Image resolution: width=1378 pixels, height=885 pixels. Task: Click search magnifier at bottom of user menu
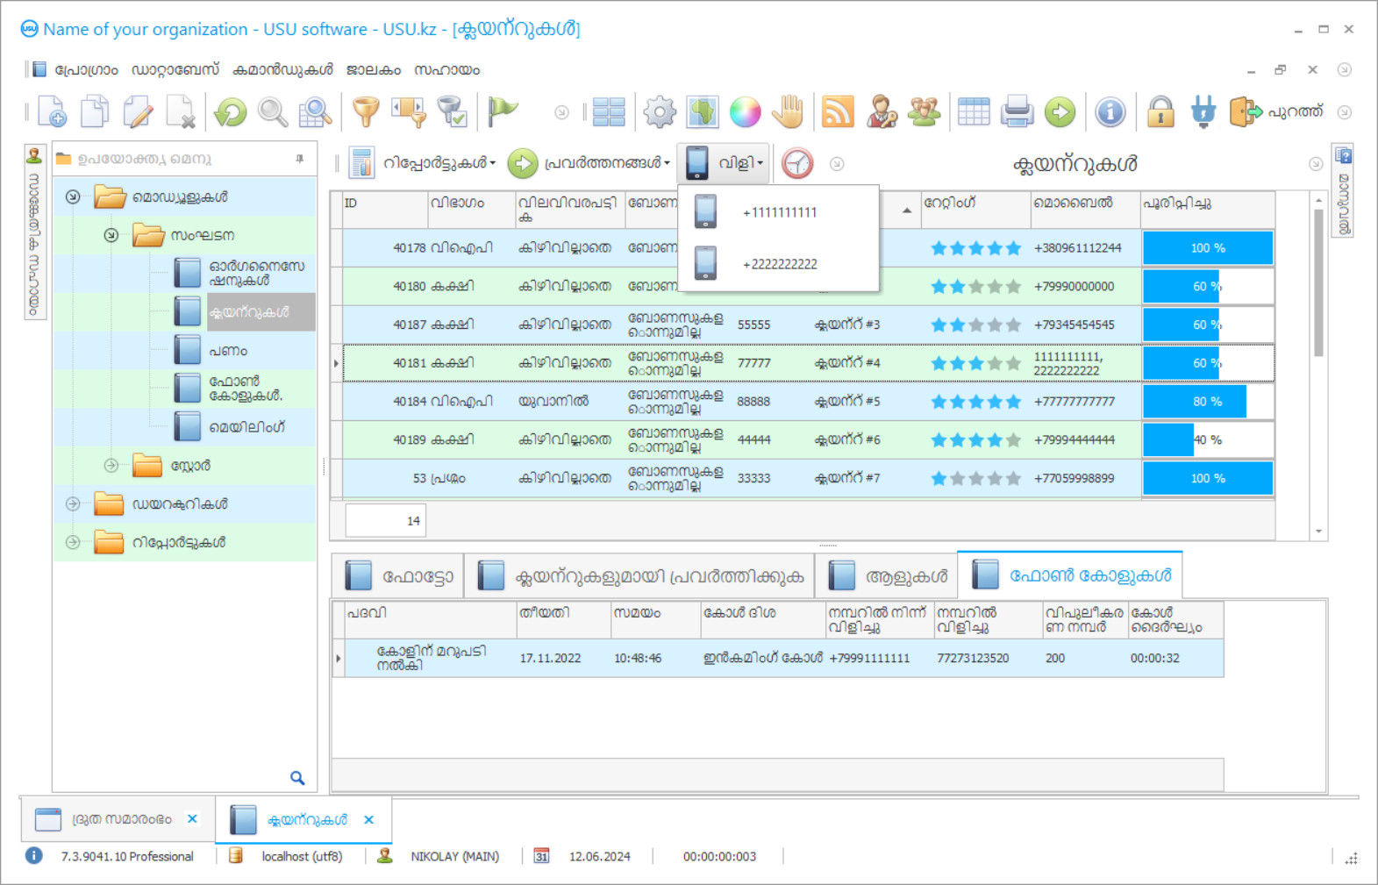297,777
